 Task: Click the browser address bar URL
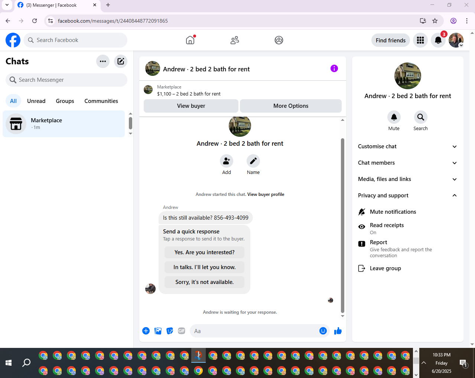(113, 21)
